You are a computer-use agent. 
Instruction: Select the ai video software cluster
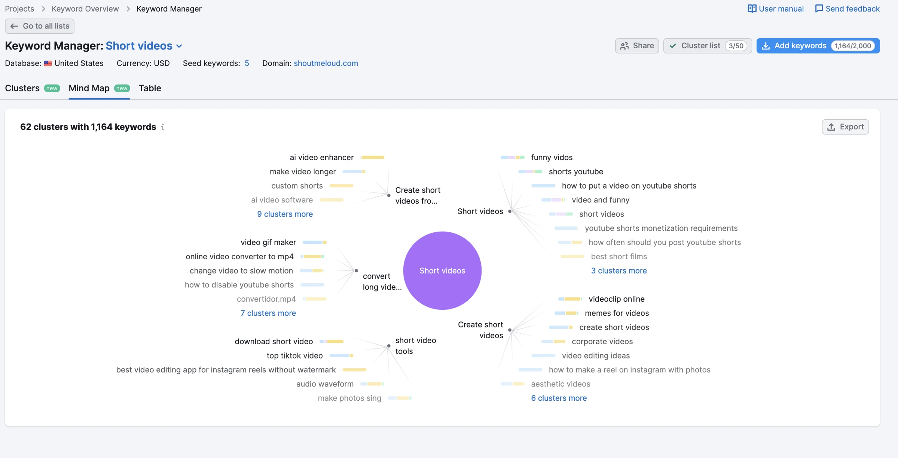pos(282,200)
